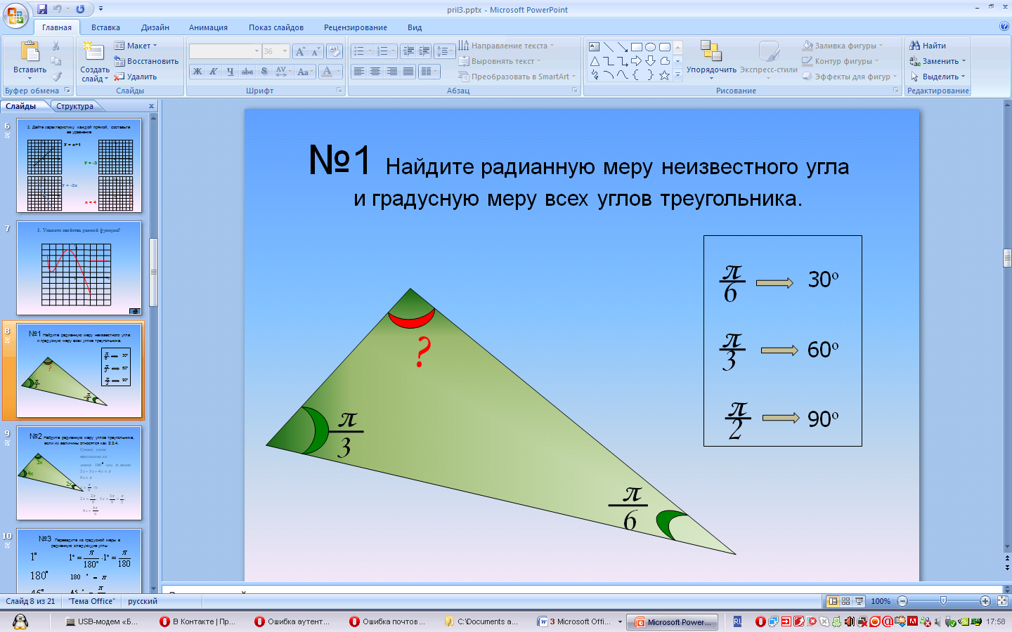Viewport: 1012px width, 632px height.
Task: Align paragraph text to the right
Action: click(391, 72)
